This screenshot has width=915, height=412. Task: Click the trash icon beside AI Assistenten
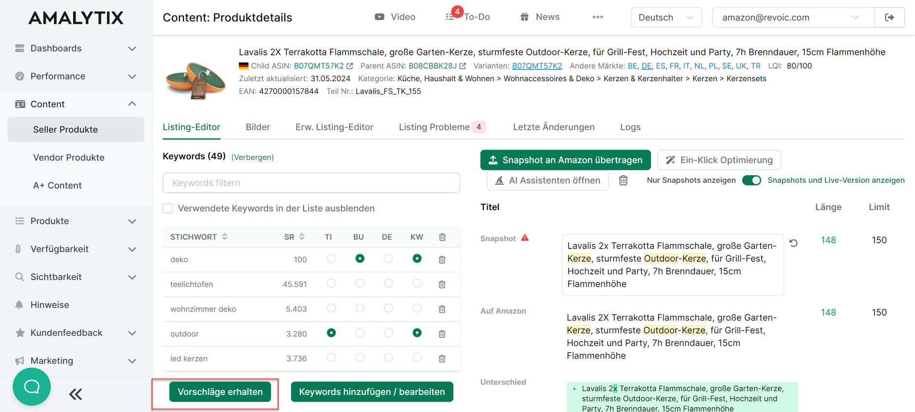click(623, 180)
